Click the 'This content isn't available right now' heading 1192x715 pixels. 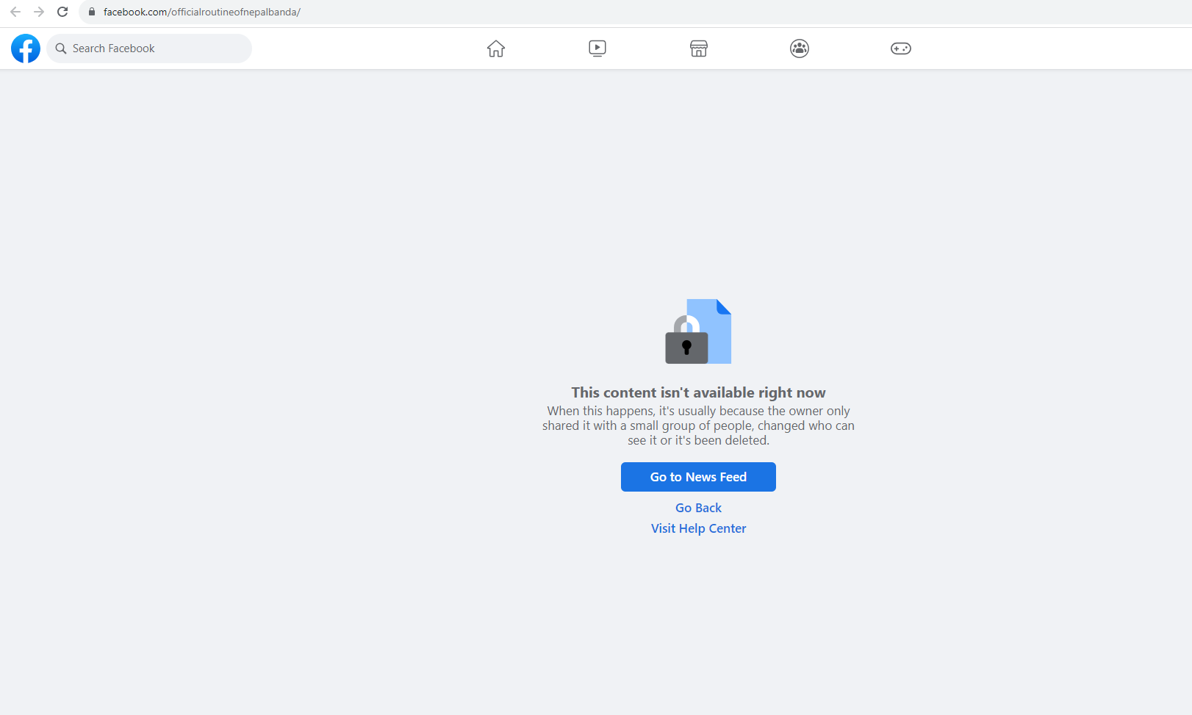[698, 392]
